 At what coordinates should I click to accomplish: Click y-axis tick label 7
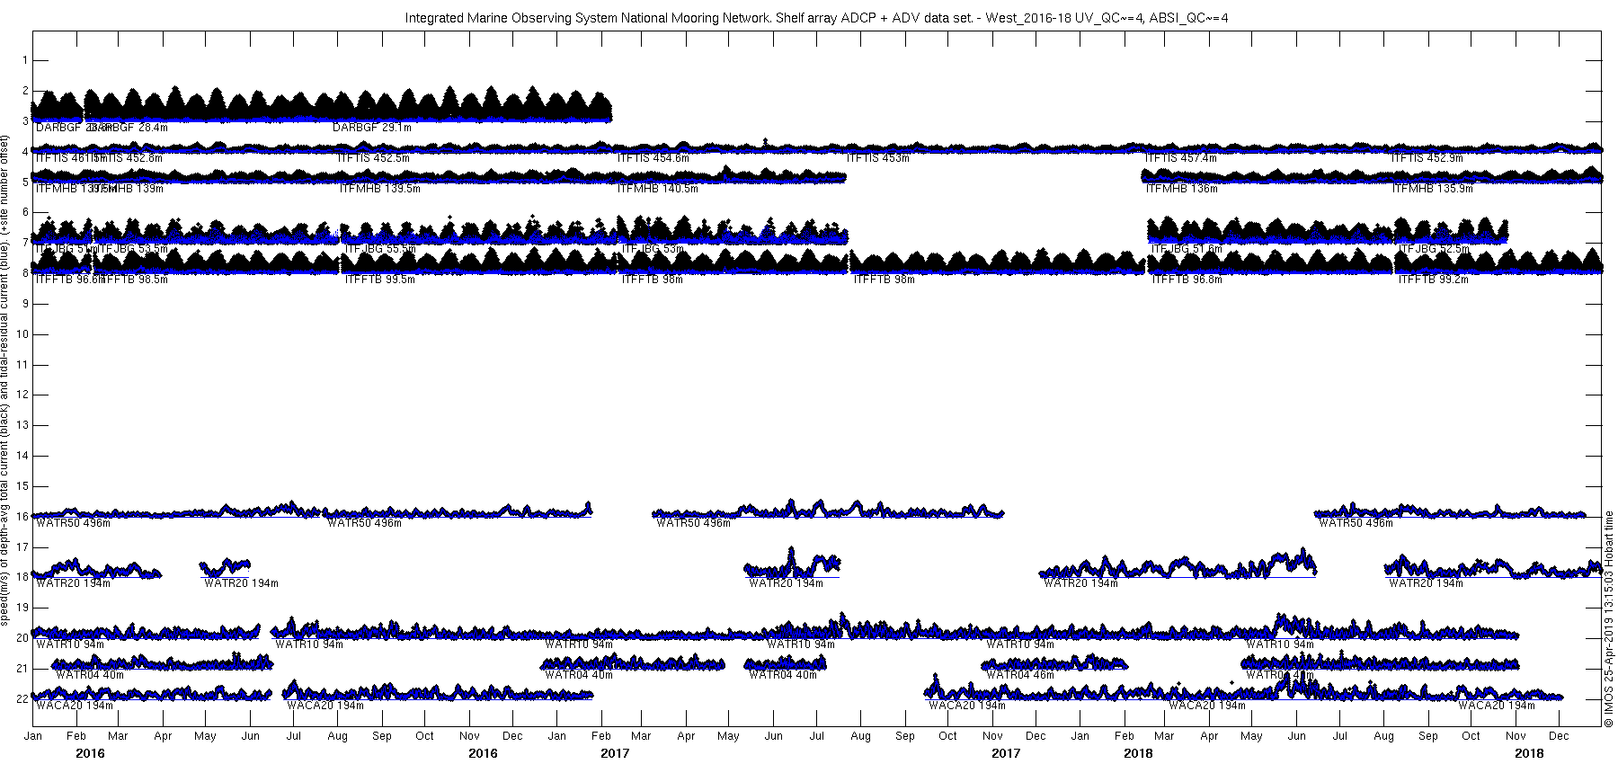pyautogui.click(x=25, y=243)
